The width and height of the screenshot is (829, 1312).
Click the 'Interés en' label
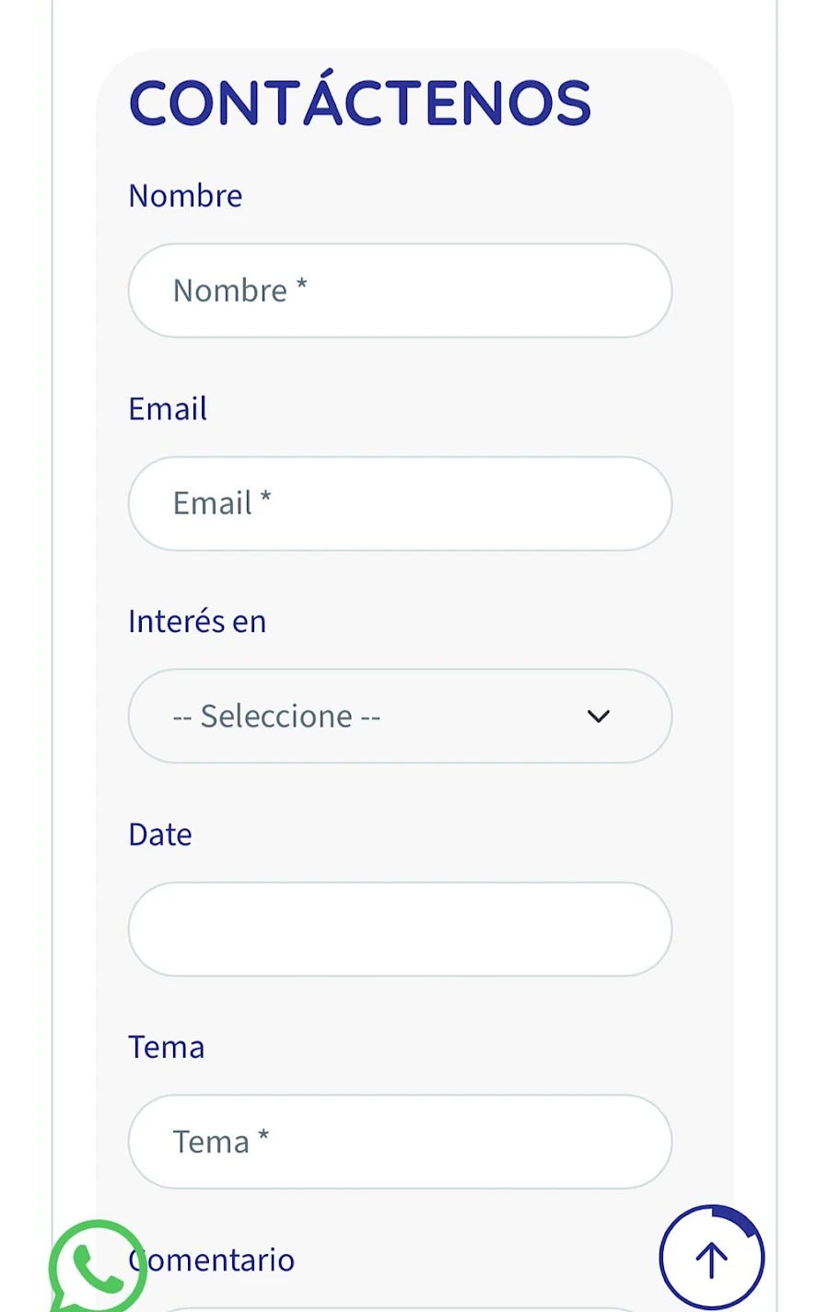(x=197, y=622)
